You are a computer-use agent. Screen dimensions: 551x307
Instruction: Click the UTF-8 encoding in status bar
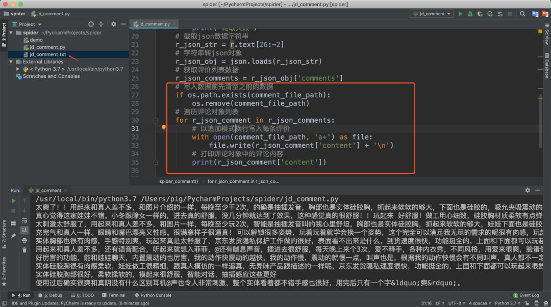point(455,303)
